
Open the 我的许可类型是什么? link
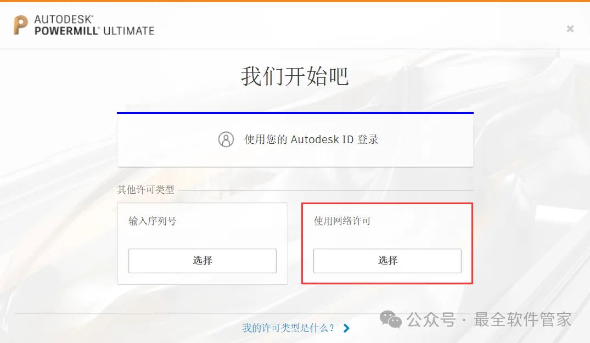point(288,328)
